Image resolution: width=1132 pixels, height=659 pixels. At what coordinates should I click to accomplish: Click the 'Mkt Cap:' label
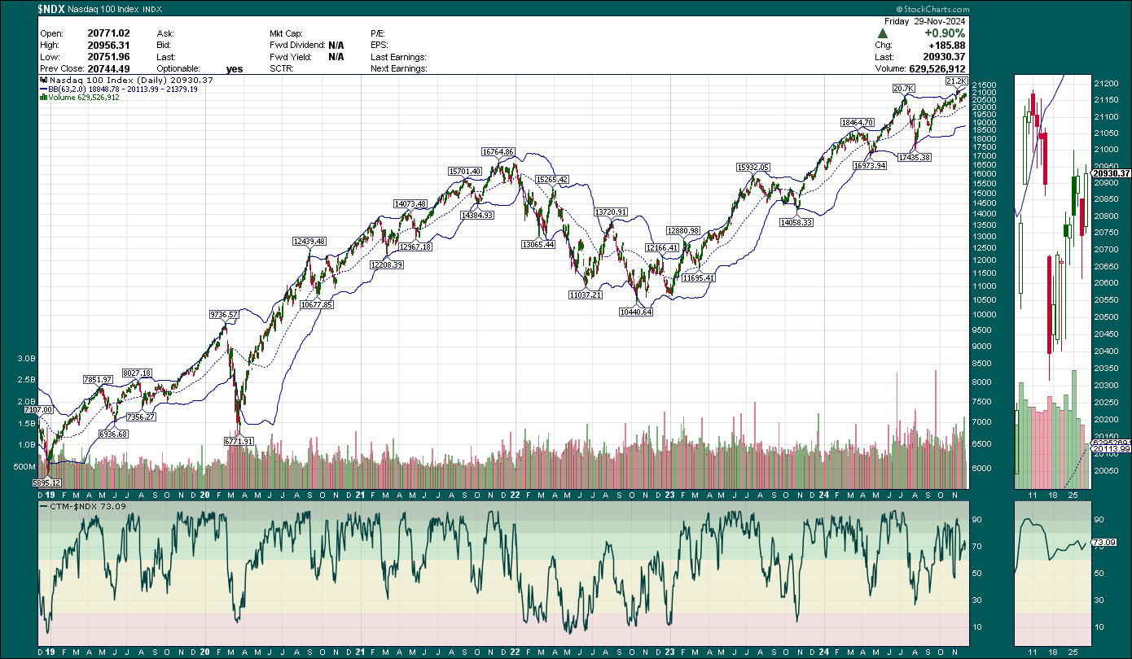pos(287,33)
